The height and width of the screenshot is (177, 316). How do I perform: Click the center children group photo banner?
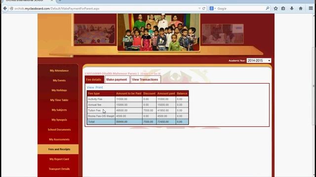pos(159,32)
